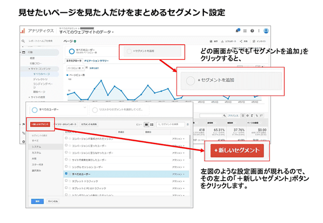
Task: Expand the サイトの速度 tree section
Action: point(29,97)
